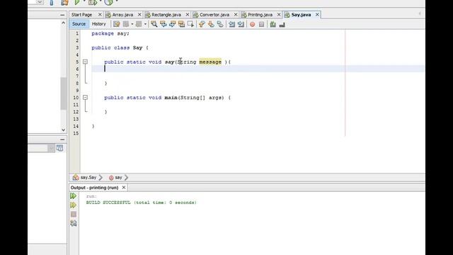Click Find Selection magnifier icon
The image size is (453, 255).
click(154, 24)
